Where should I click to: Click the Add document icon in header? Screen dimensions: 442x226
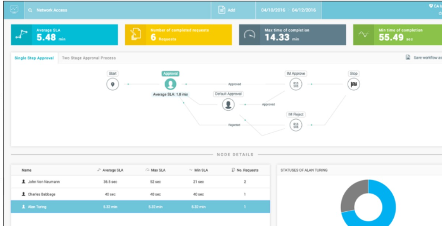coord(221,10)
